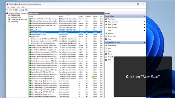The height and width of the screenshot is (98, 175).
Task: Click the Back arrow in the toolbar
Action: pos(7,10)
